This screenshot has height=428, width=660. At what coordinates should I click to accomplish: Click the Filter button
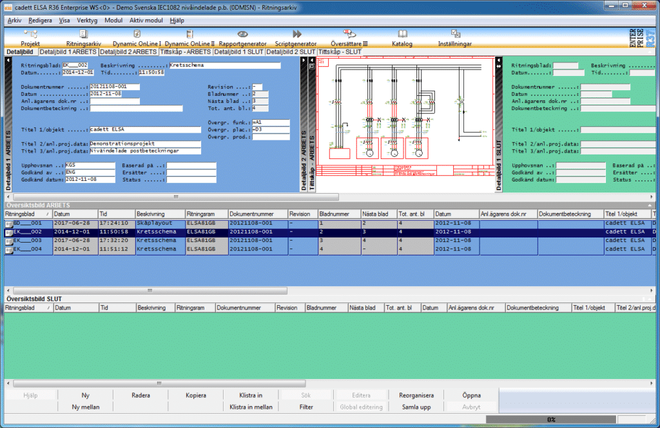(x=306, y=407)
